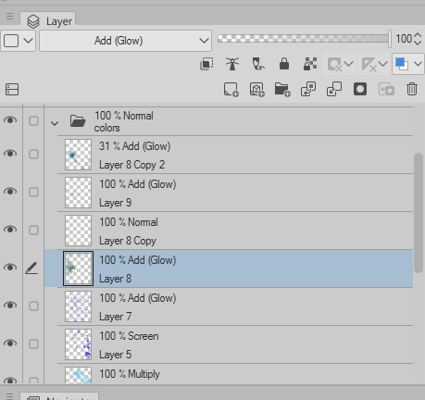
Task: Click the Enable Mask icon
Action: coord(334,64)
